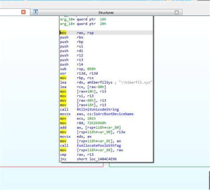This screenshot has width=210, height=190.
Task: Click the 'cmp rax, r13' line
Action: tap(77, 155)
